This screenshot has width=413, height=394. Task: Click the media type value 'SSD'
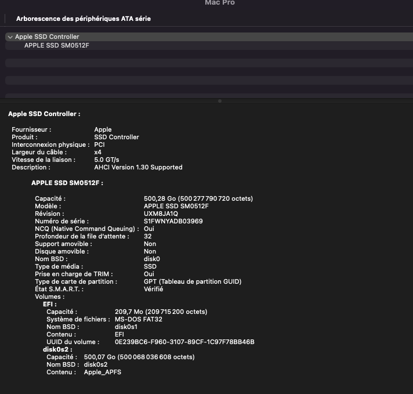tap(150, 266)
